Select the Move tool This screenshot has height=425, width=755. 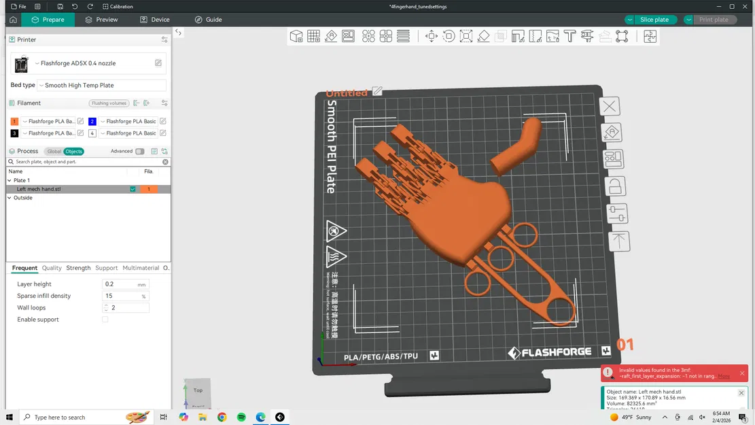click(431, 35)
